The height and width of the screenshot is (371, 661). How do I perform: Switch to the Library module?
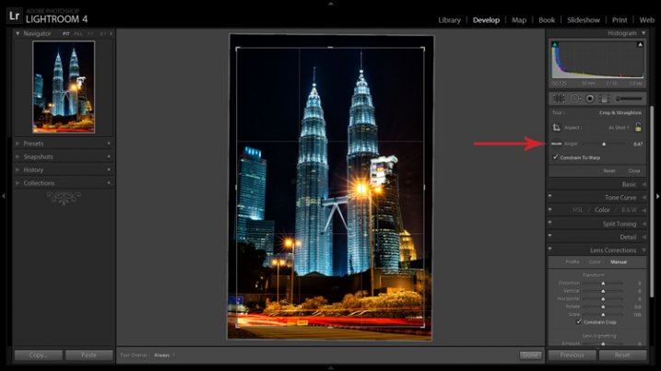tap(449, 19)
